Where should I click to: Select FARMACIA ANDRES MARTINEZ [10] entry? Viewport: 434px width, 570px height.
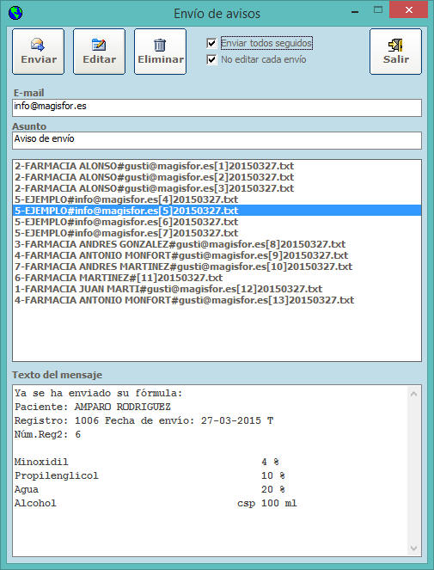[x=184, y=267]
